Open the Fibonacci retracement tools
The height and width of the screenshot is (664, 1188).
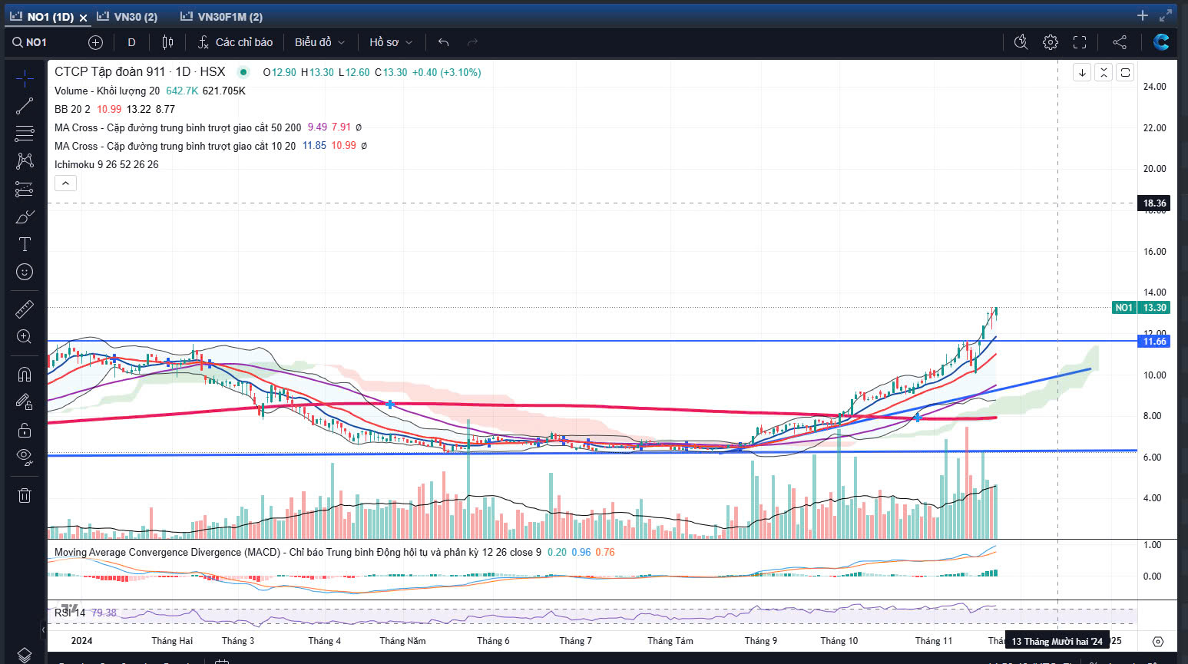tap(25, 134)
